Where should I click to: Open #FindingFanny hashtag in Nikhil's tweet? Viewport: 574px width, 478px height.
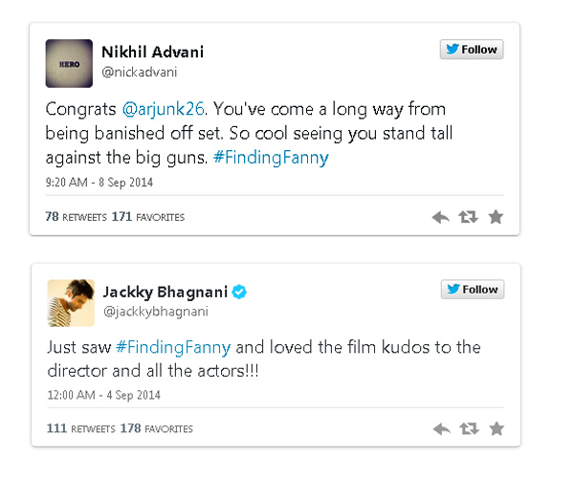284,158
